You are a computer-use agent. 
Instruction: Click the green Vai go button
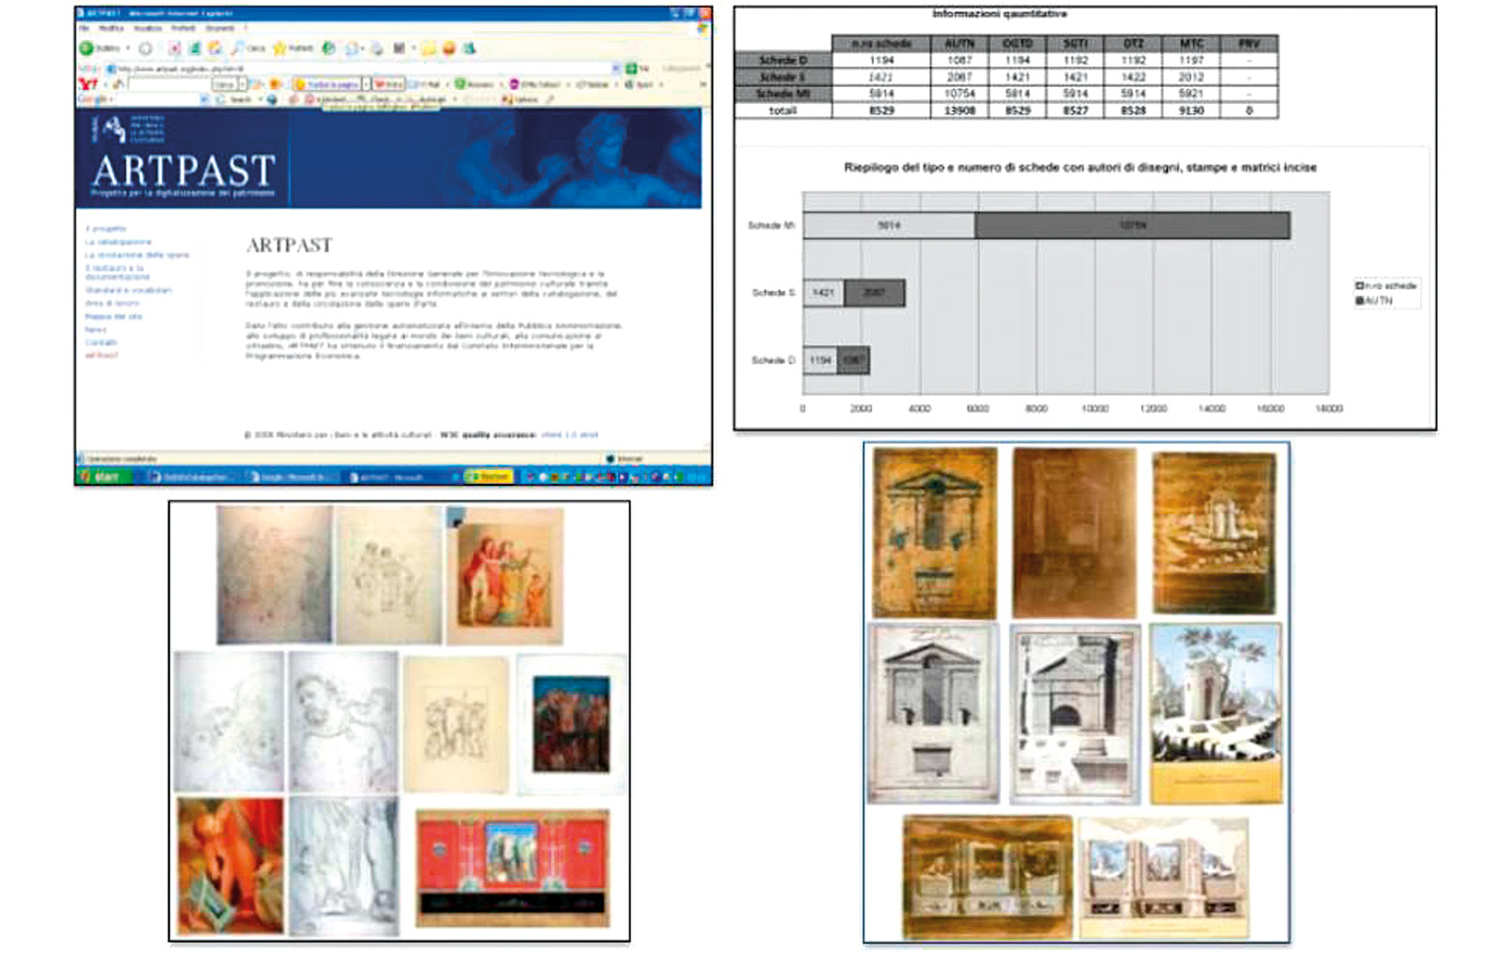pyautogui.click(x=637, y=68)
